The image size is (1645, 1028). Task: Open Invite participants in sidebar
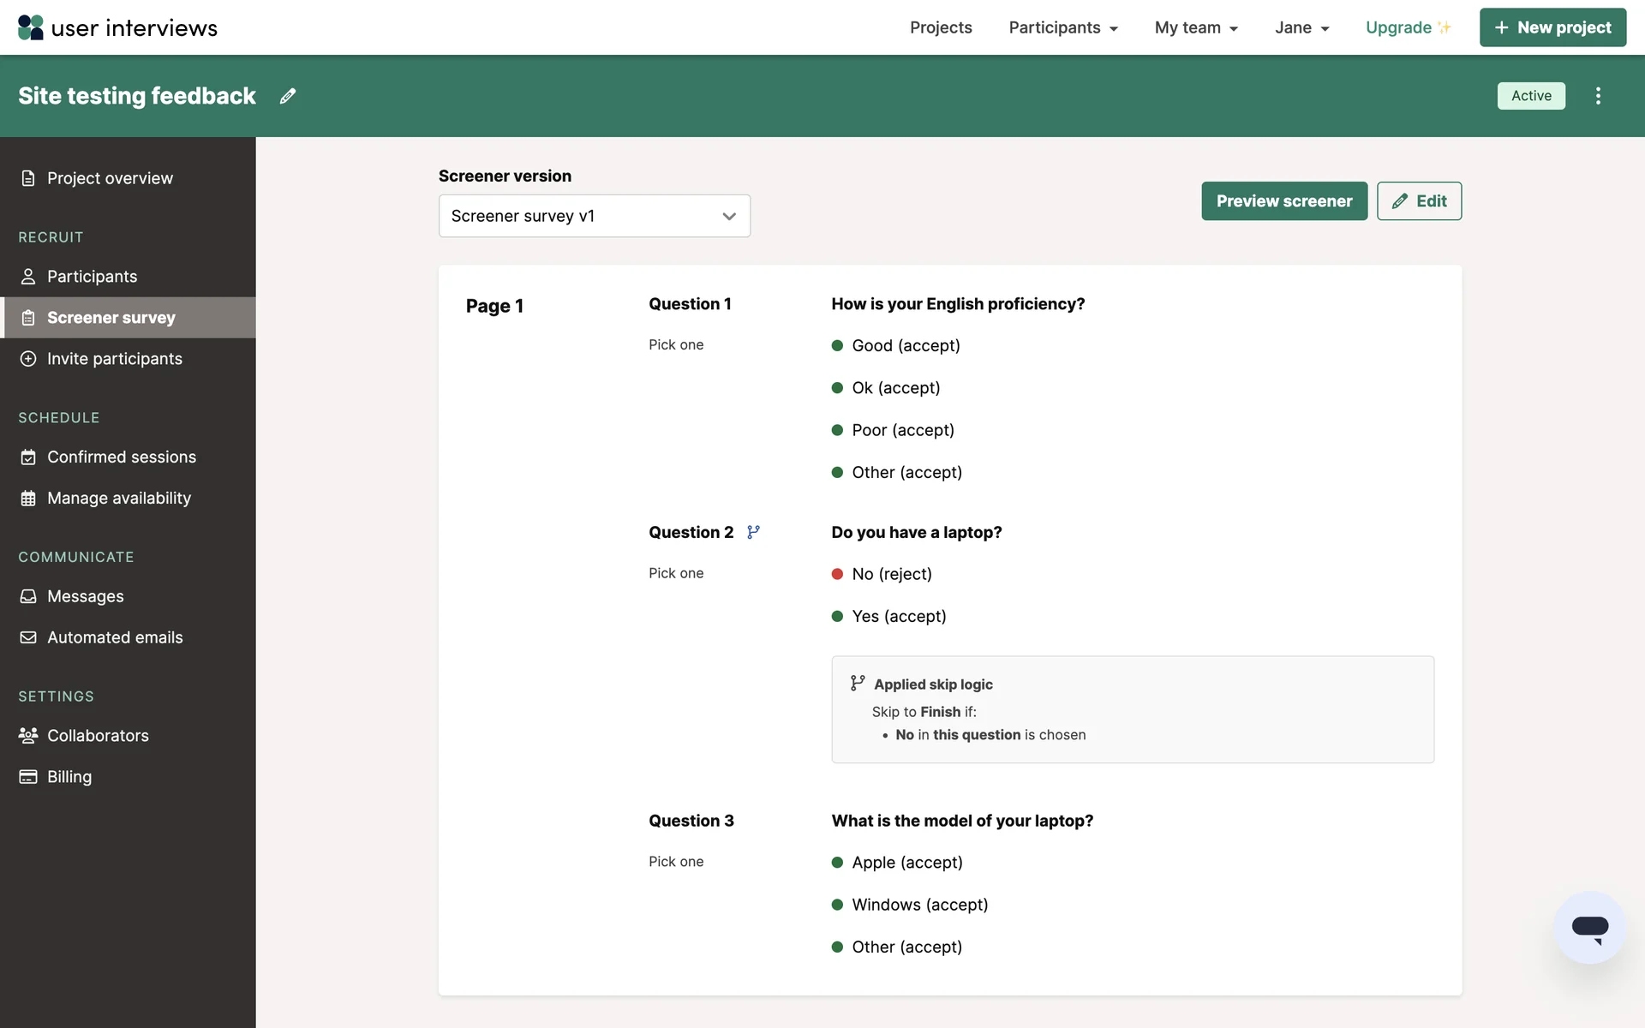[114, 359]
